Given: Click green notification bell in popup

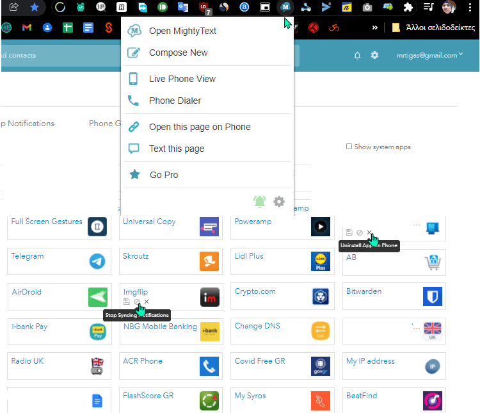Looking at the screenshot, I should coord(259,202).
